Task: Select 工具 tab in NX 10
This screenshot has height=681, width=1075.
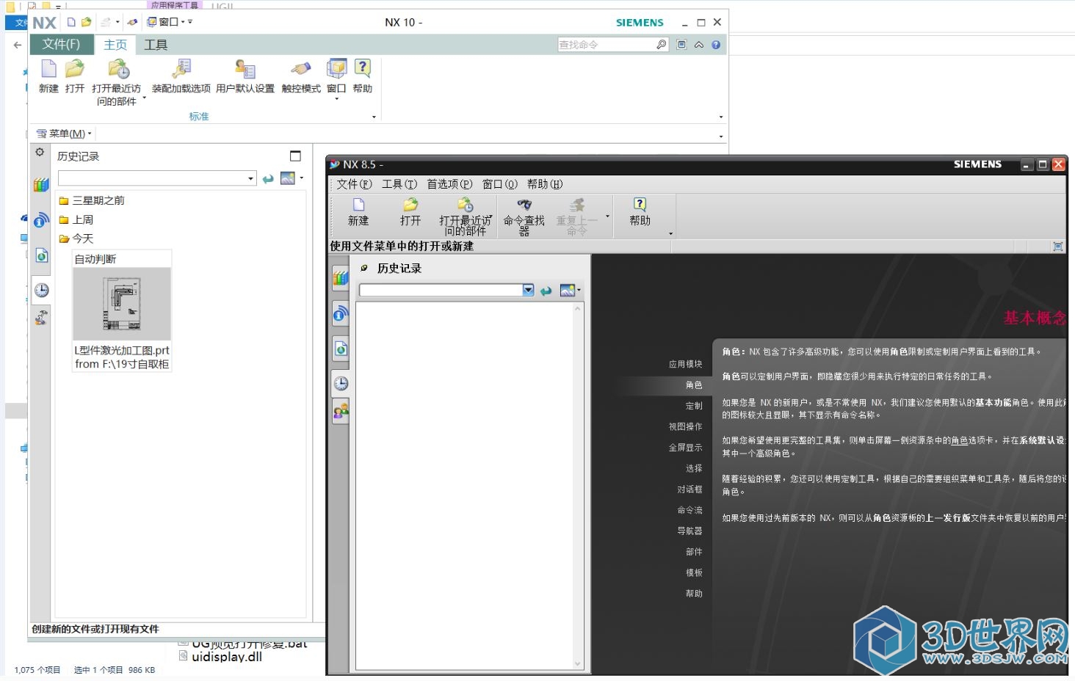Action: click(156, 45)
